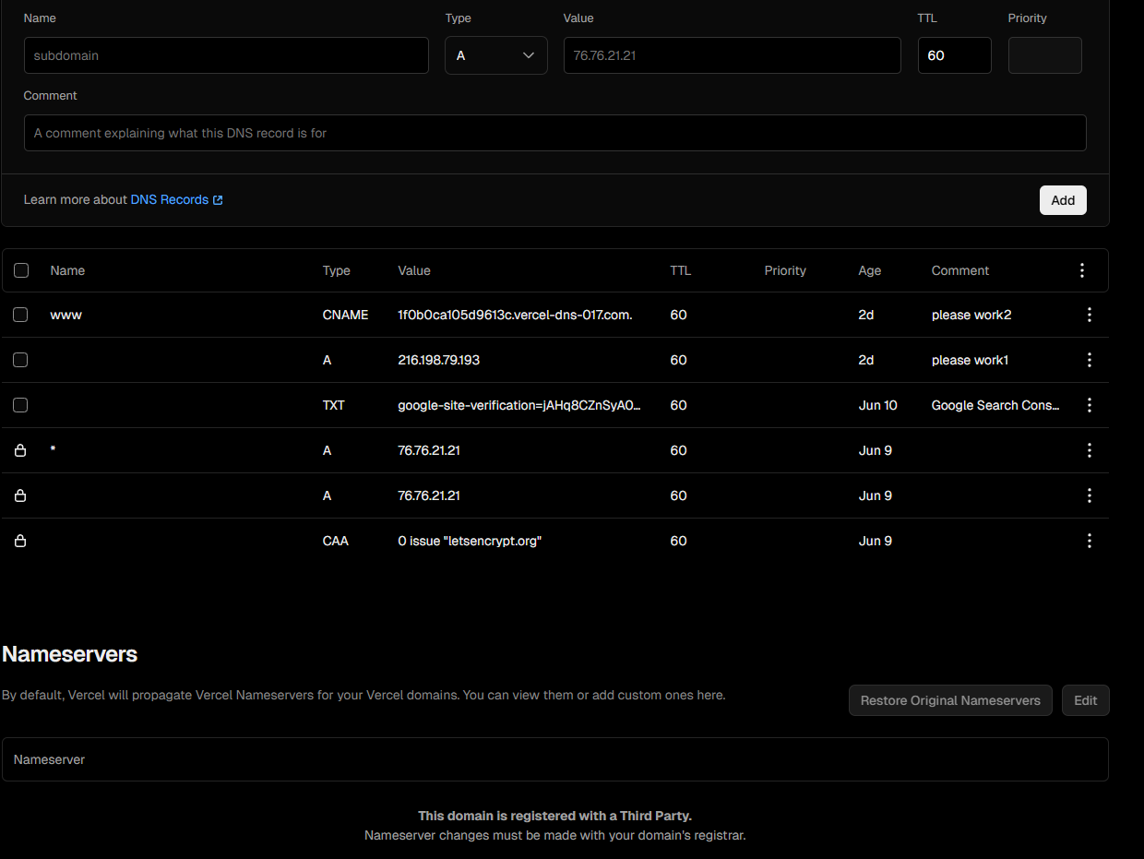The width and height of the screenshot is (1144, 859).
Task: Click lock icon on CAA record row
Action: pos(20,541)
